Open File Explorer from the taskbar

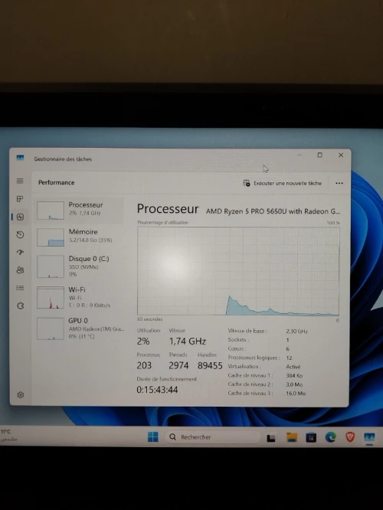[x=292, y=437]
